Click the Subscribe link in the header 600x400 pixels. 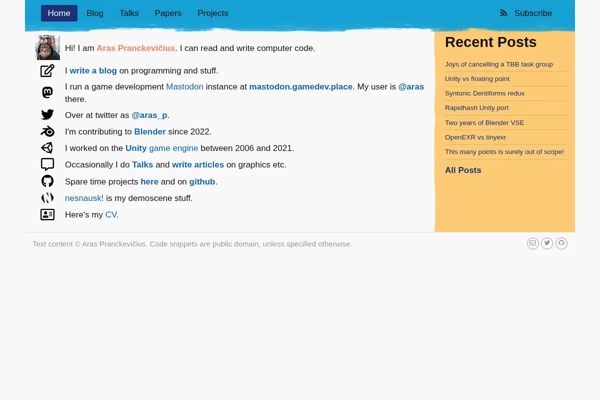pos(533,13)
